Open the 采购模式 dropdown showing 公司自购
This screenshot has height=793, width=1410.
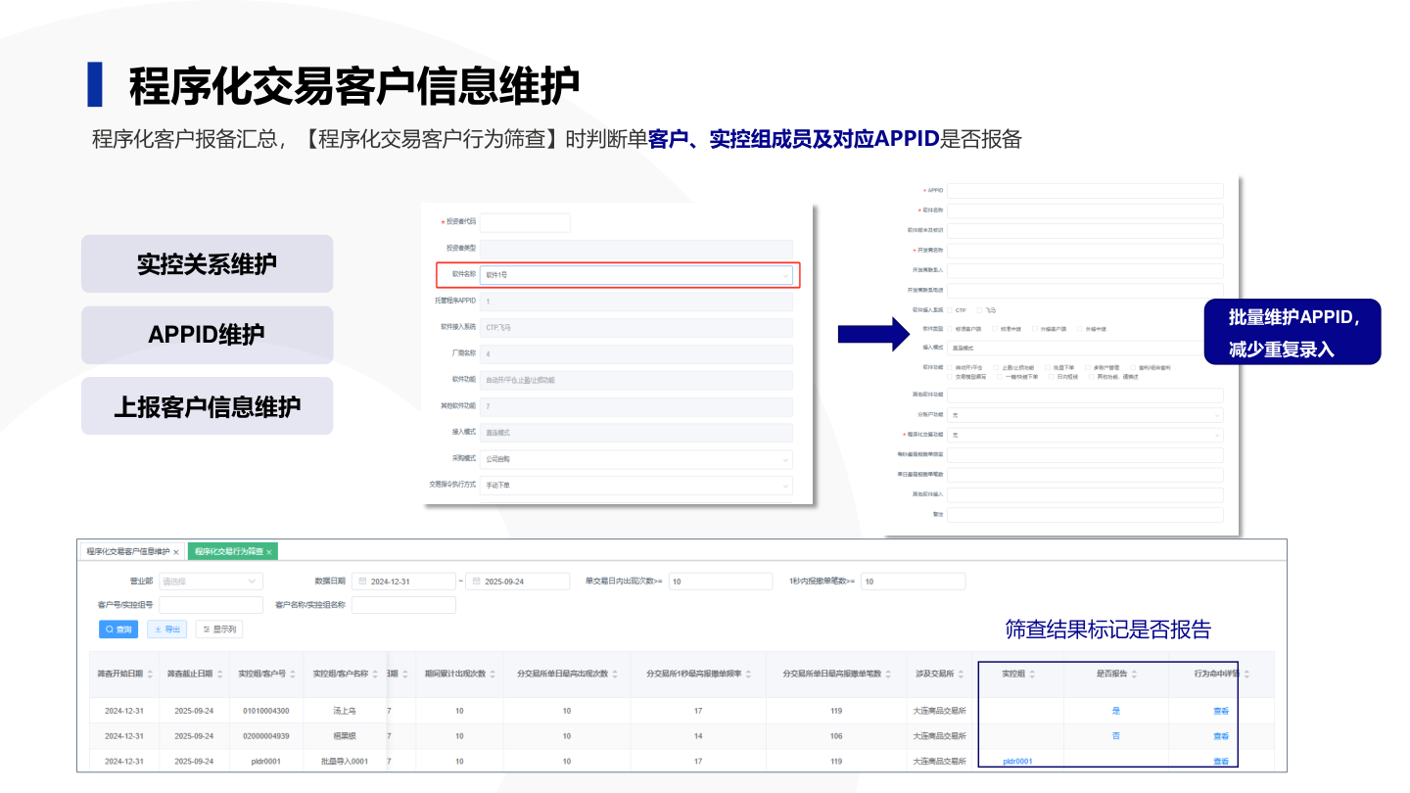point(636,459)
